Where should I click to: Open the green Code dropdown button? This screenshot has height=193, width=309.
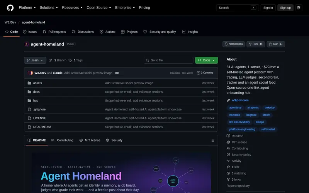pos(206,60)
